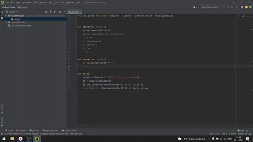Click the def main line in editor
The width and height of the screenshot is (253, 142).
click(84, 74)
